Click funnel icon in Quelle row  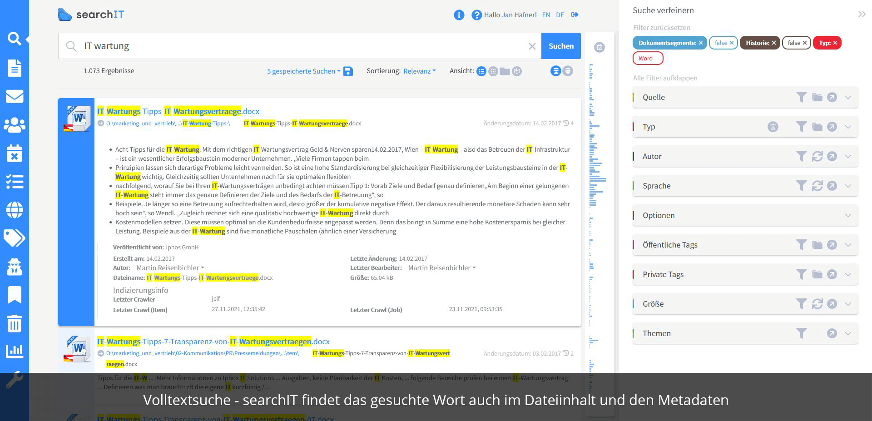click(802, 97)
